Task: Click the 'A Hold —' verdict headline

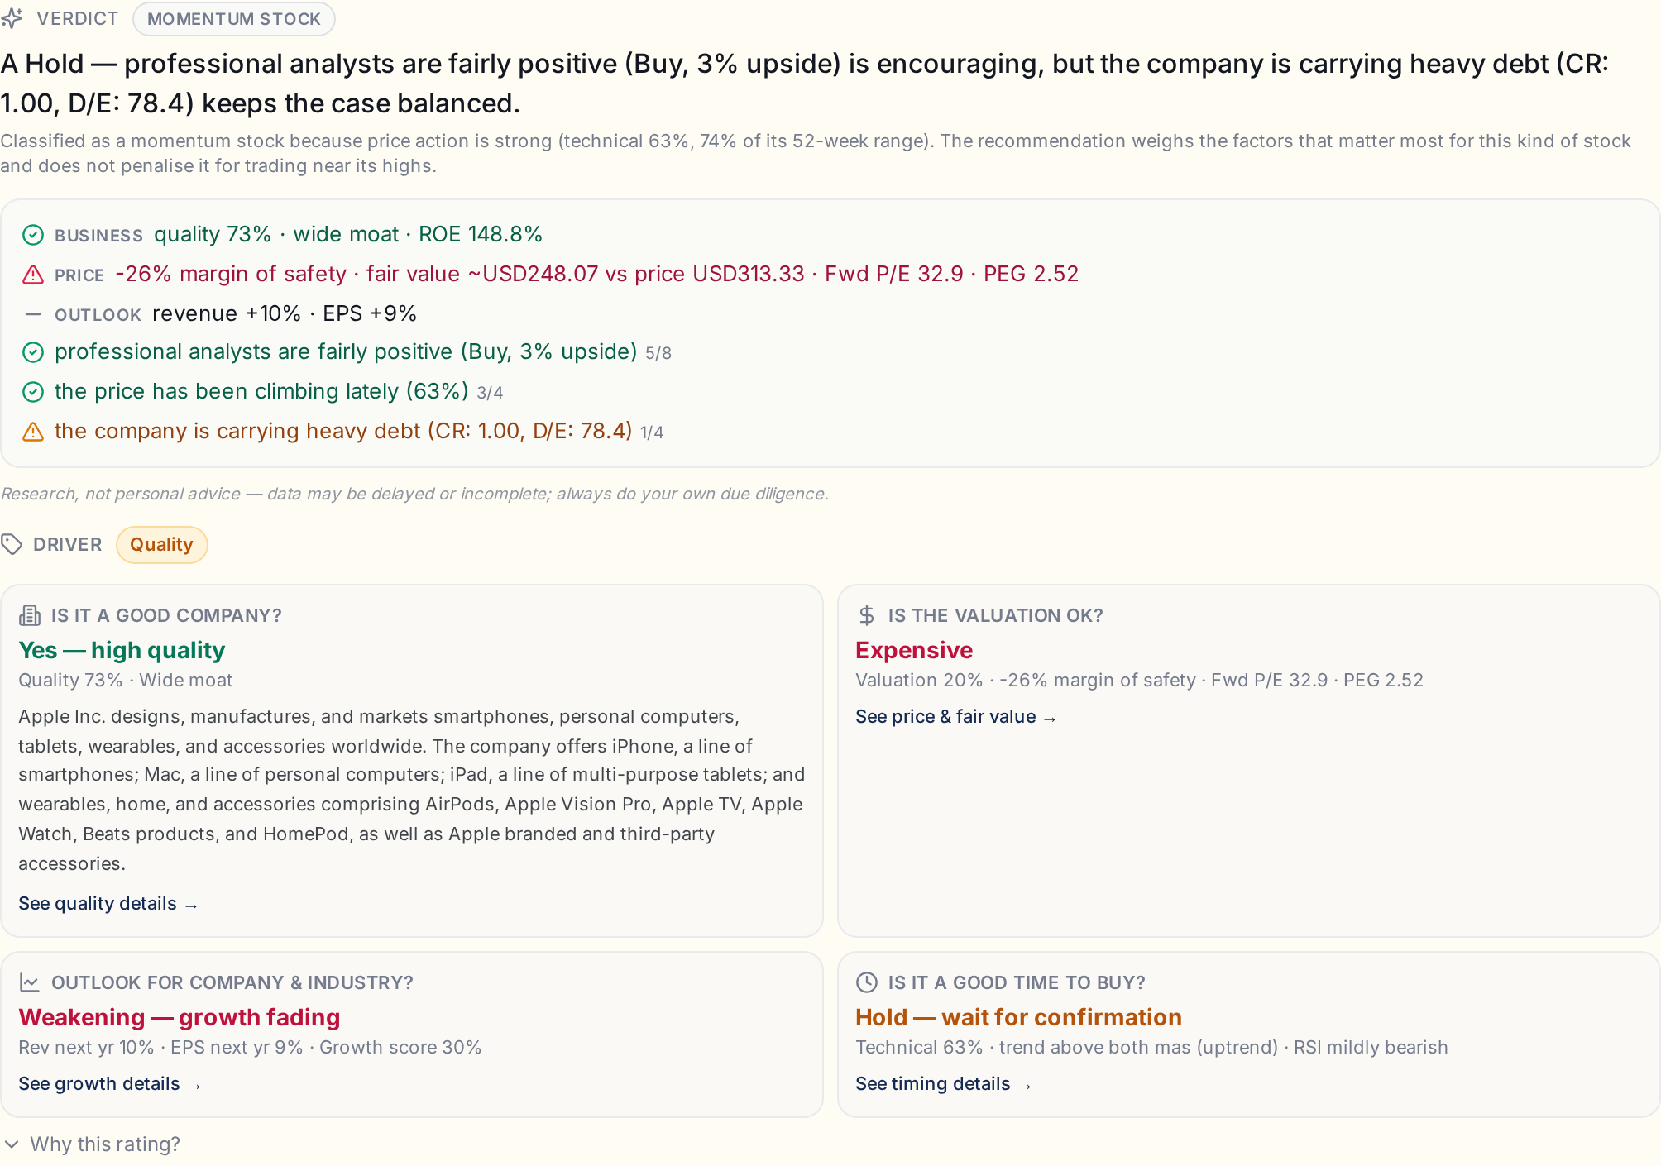Action: 805,84
